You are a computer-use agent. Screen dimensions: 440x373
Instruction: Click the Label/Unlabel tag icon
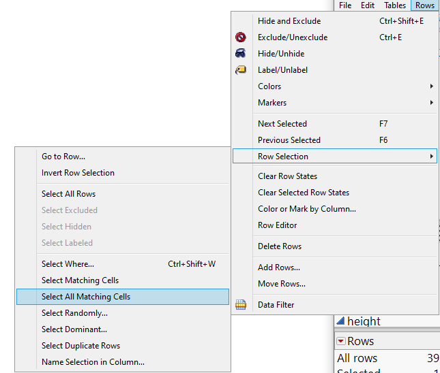pos(240,70)
